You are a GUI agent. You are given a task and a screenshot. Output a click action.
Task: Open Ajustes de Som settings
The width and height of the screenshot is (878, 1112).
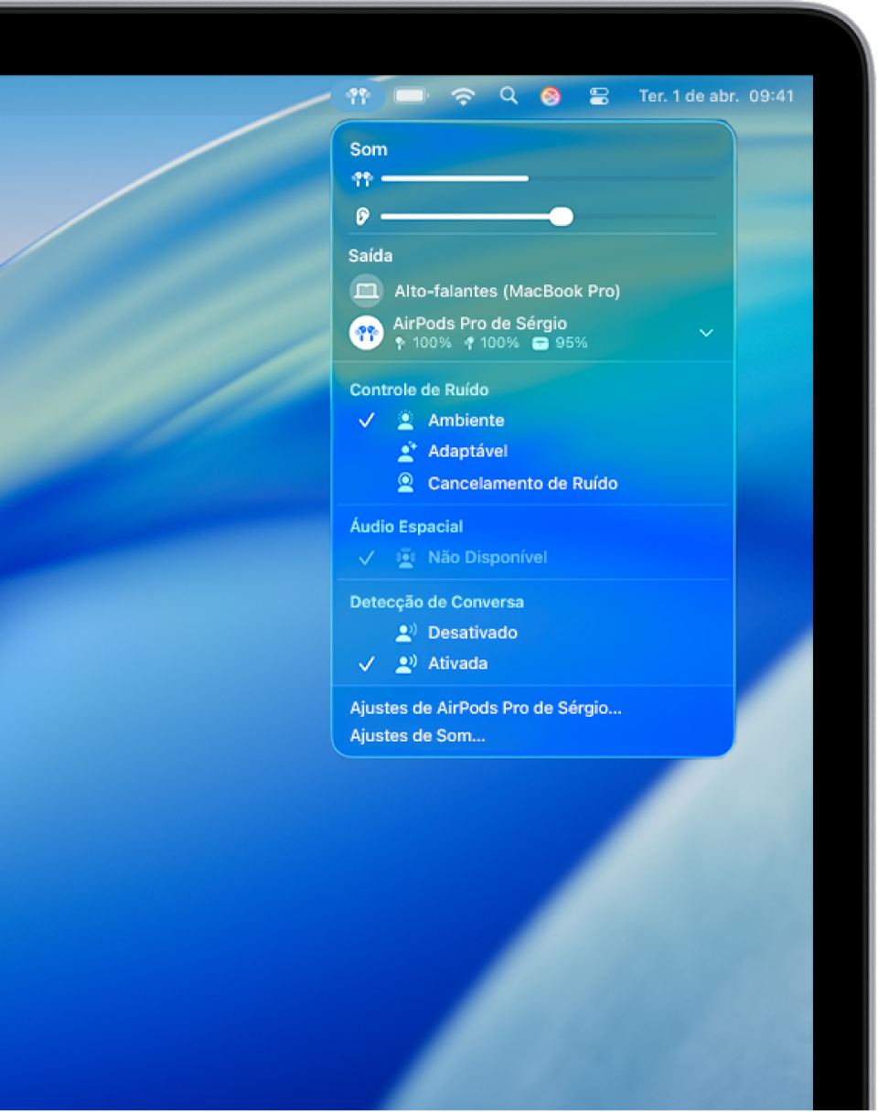tap(417, 736)
